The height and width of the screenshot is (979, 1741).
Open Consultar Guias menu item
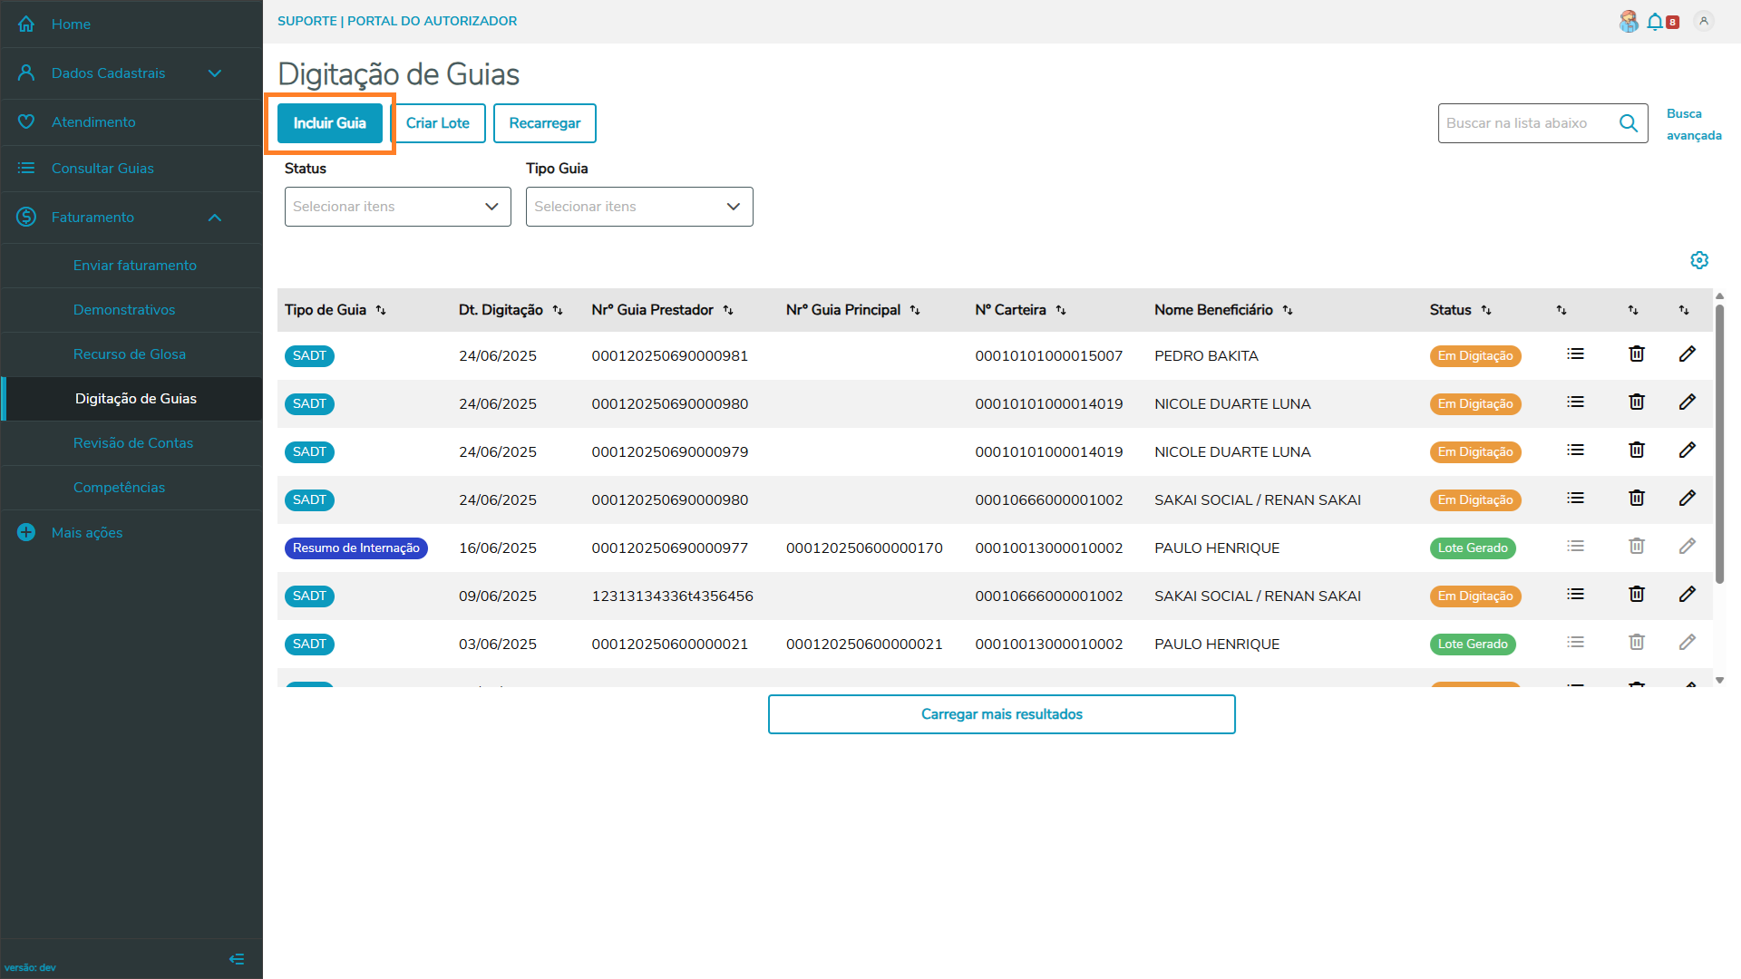click(102, 169)
